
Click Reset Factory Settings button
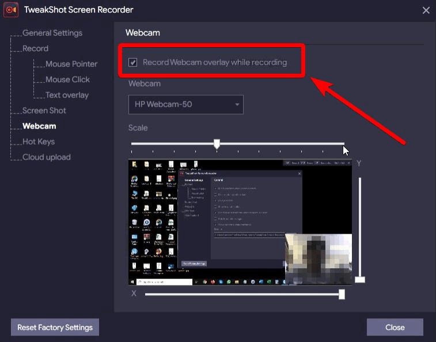click(55, 327)
